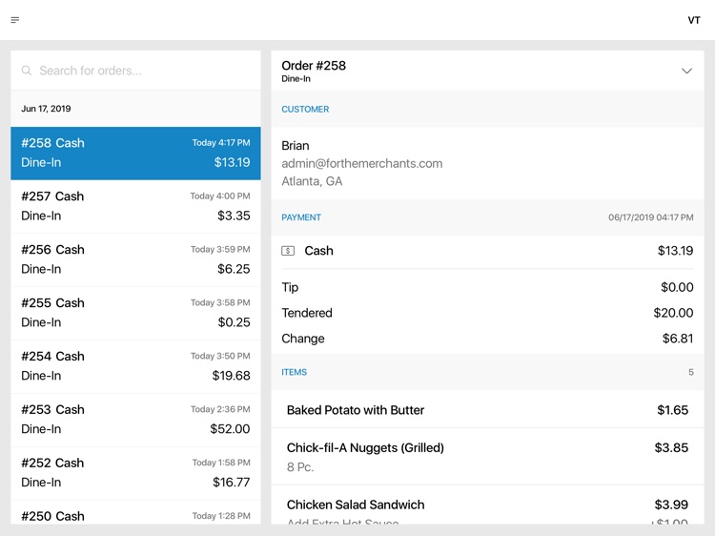Open order #250 Cash
Image resolution: width=715 pixels, height=536 pixels.
(x=136, y=513)
